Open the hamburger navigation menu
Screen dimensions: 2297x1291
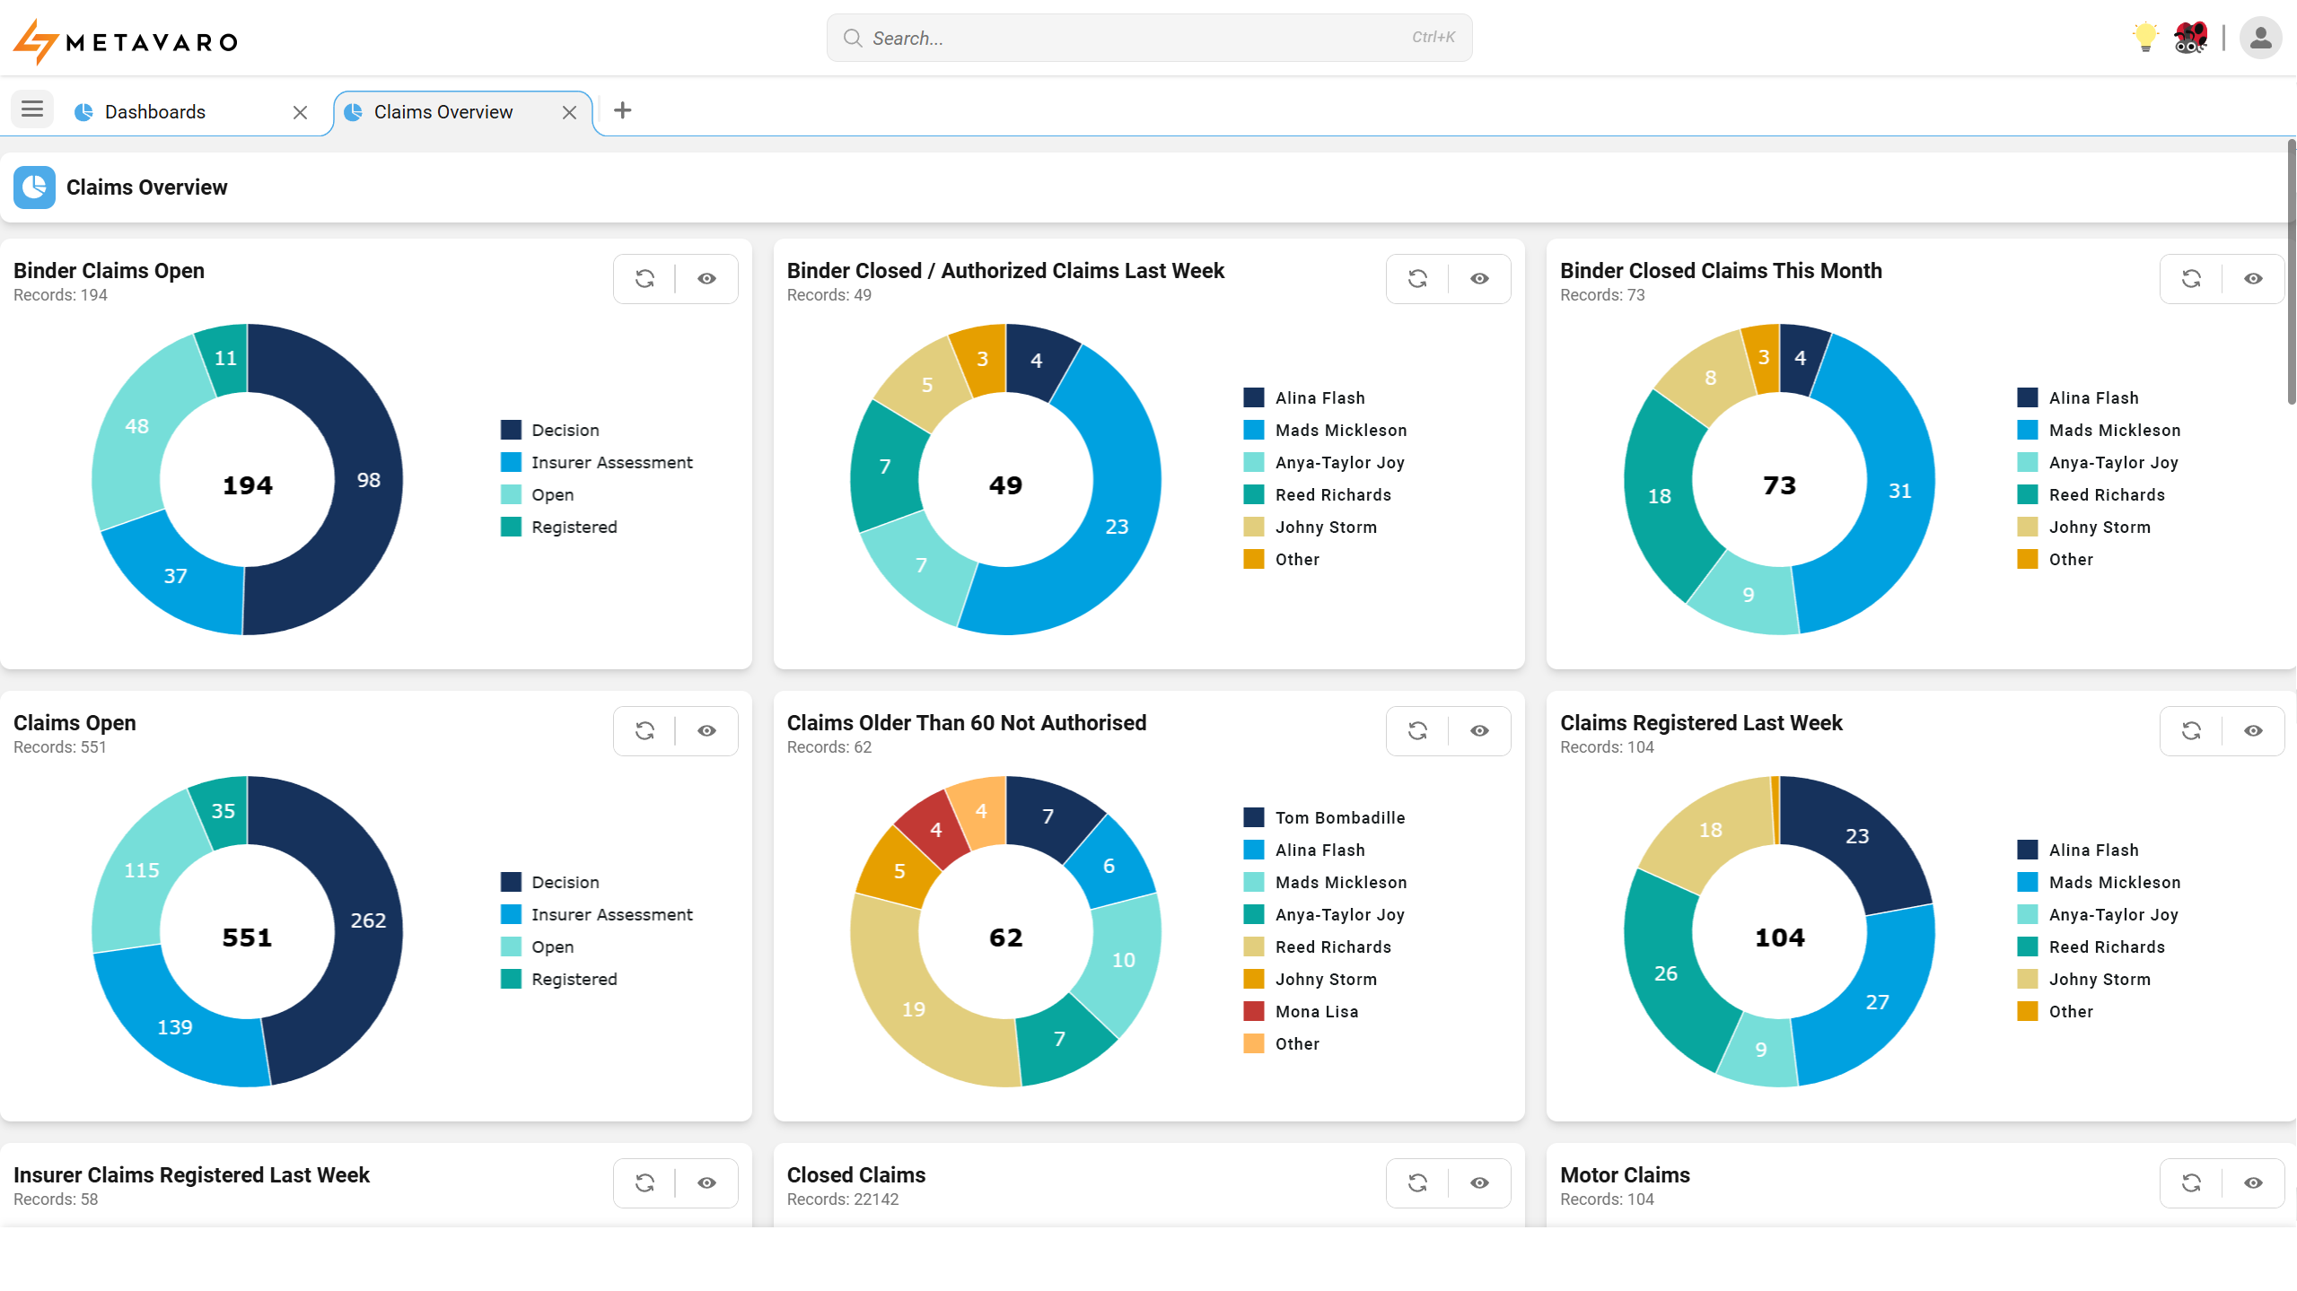(32, 110)
